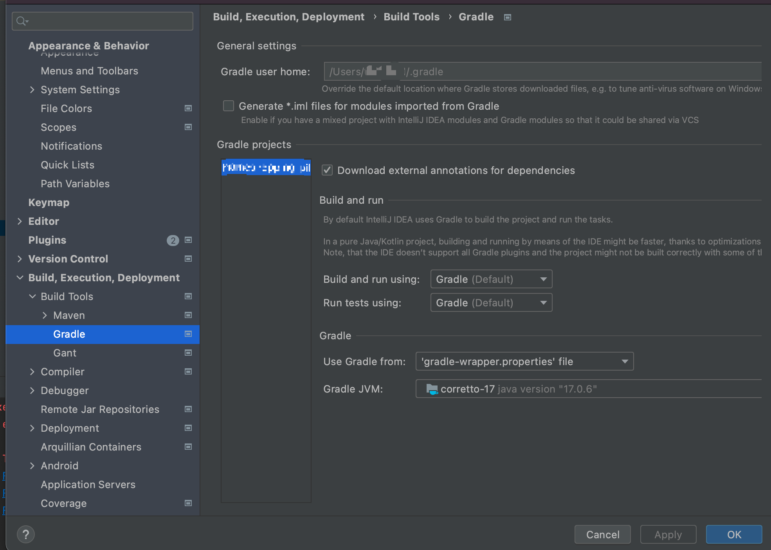Click Gradle user home path field
The image size is (771, 550).
click(542, 71)
